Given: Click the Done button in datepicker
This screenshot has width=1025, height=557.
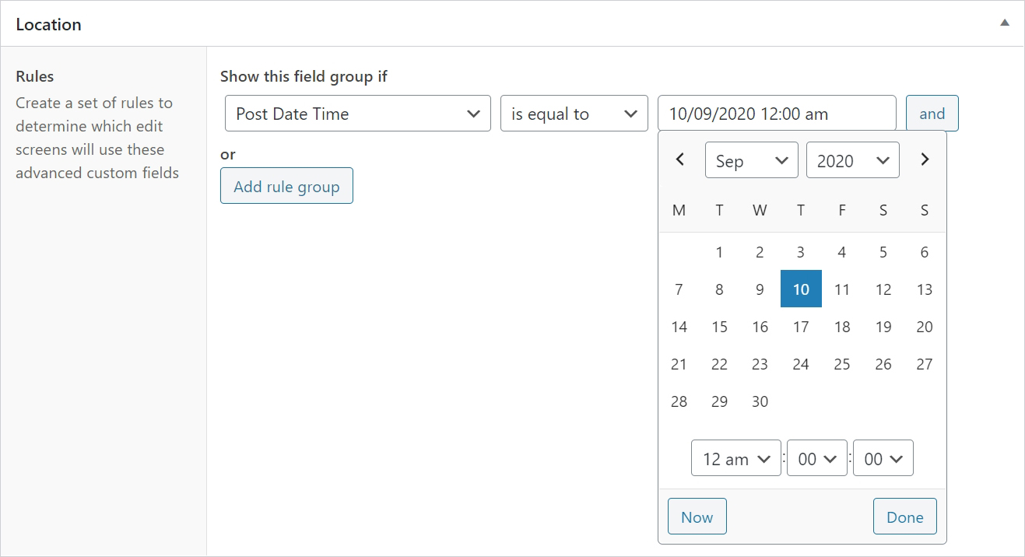Looking at the screenshot, I should pyautogui.click(x=905, y=517).
